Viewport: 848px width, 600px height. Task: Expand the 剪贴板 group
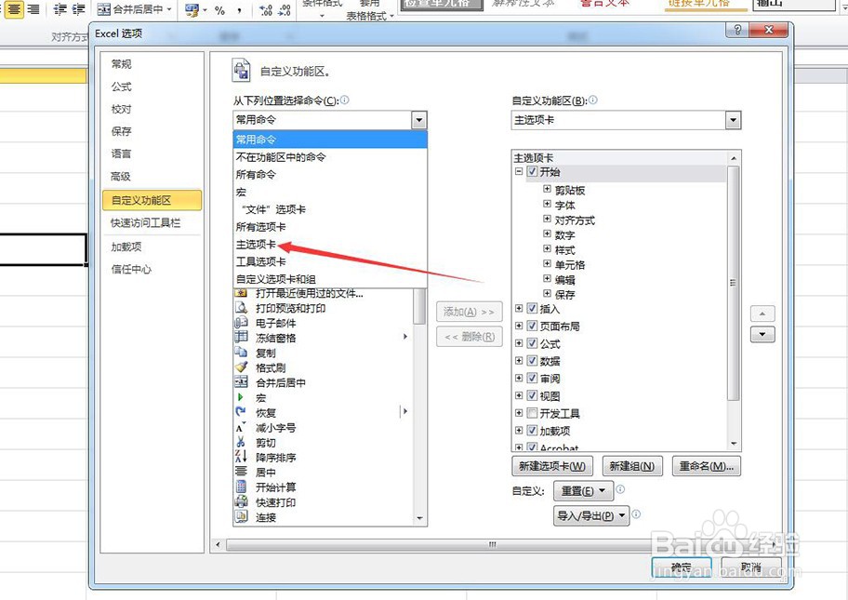point(547,189)
